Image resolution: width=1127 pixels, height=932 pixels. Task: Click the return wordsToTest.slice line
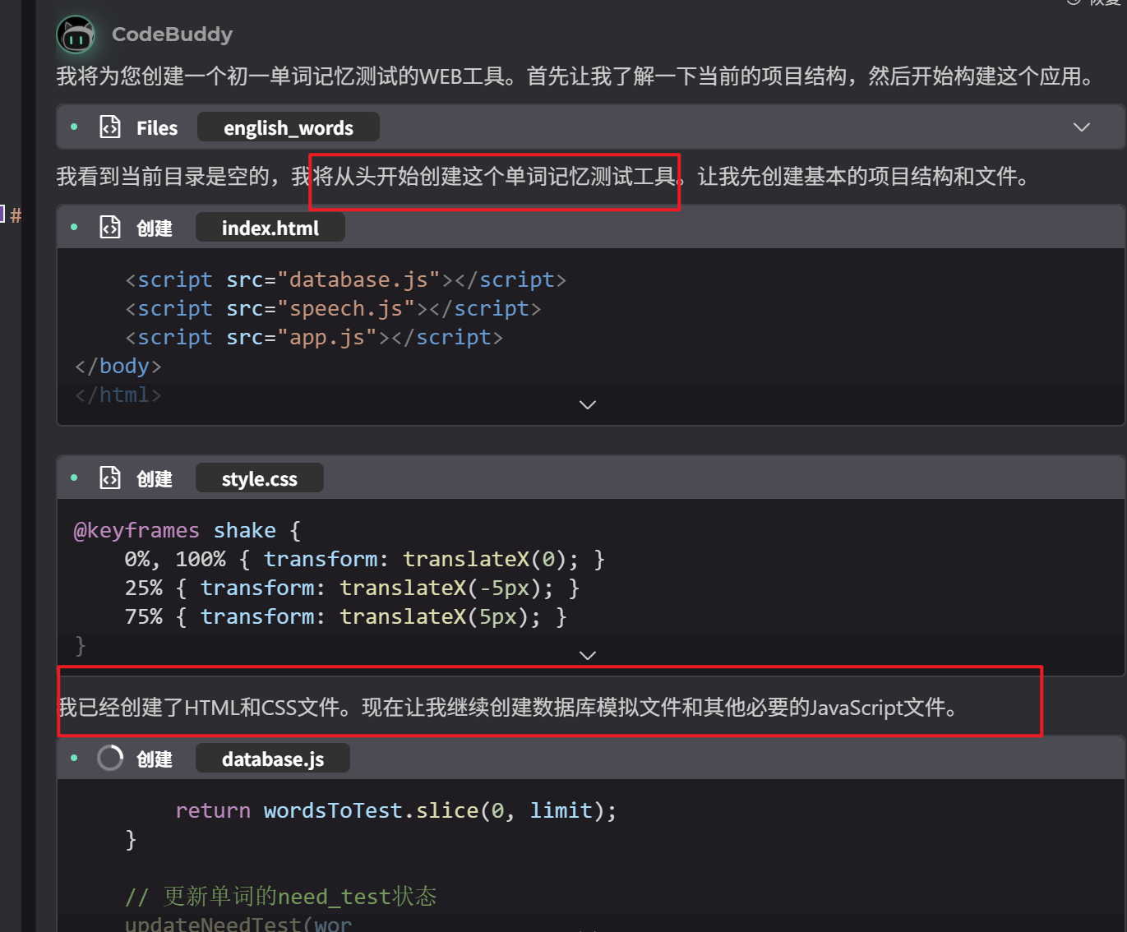[396, 811]
